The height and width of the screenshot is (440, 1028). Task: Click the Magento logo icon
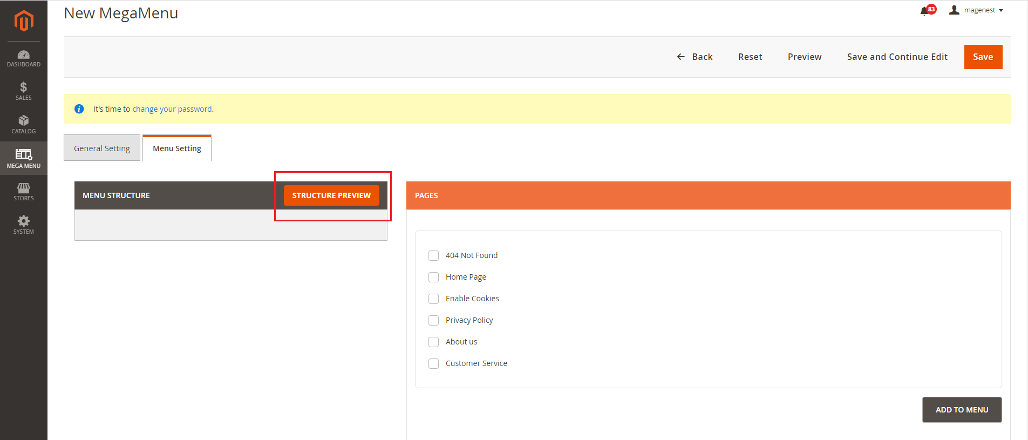24,21
